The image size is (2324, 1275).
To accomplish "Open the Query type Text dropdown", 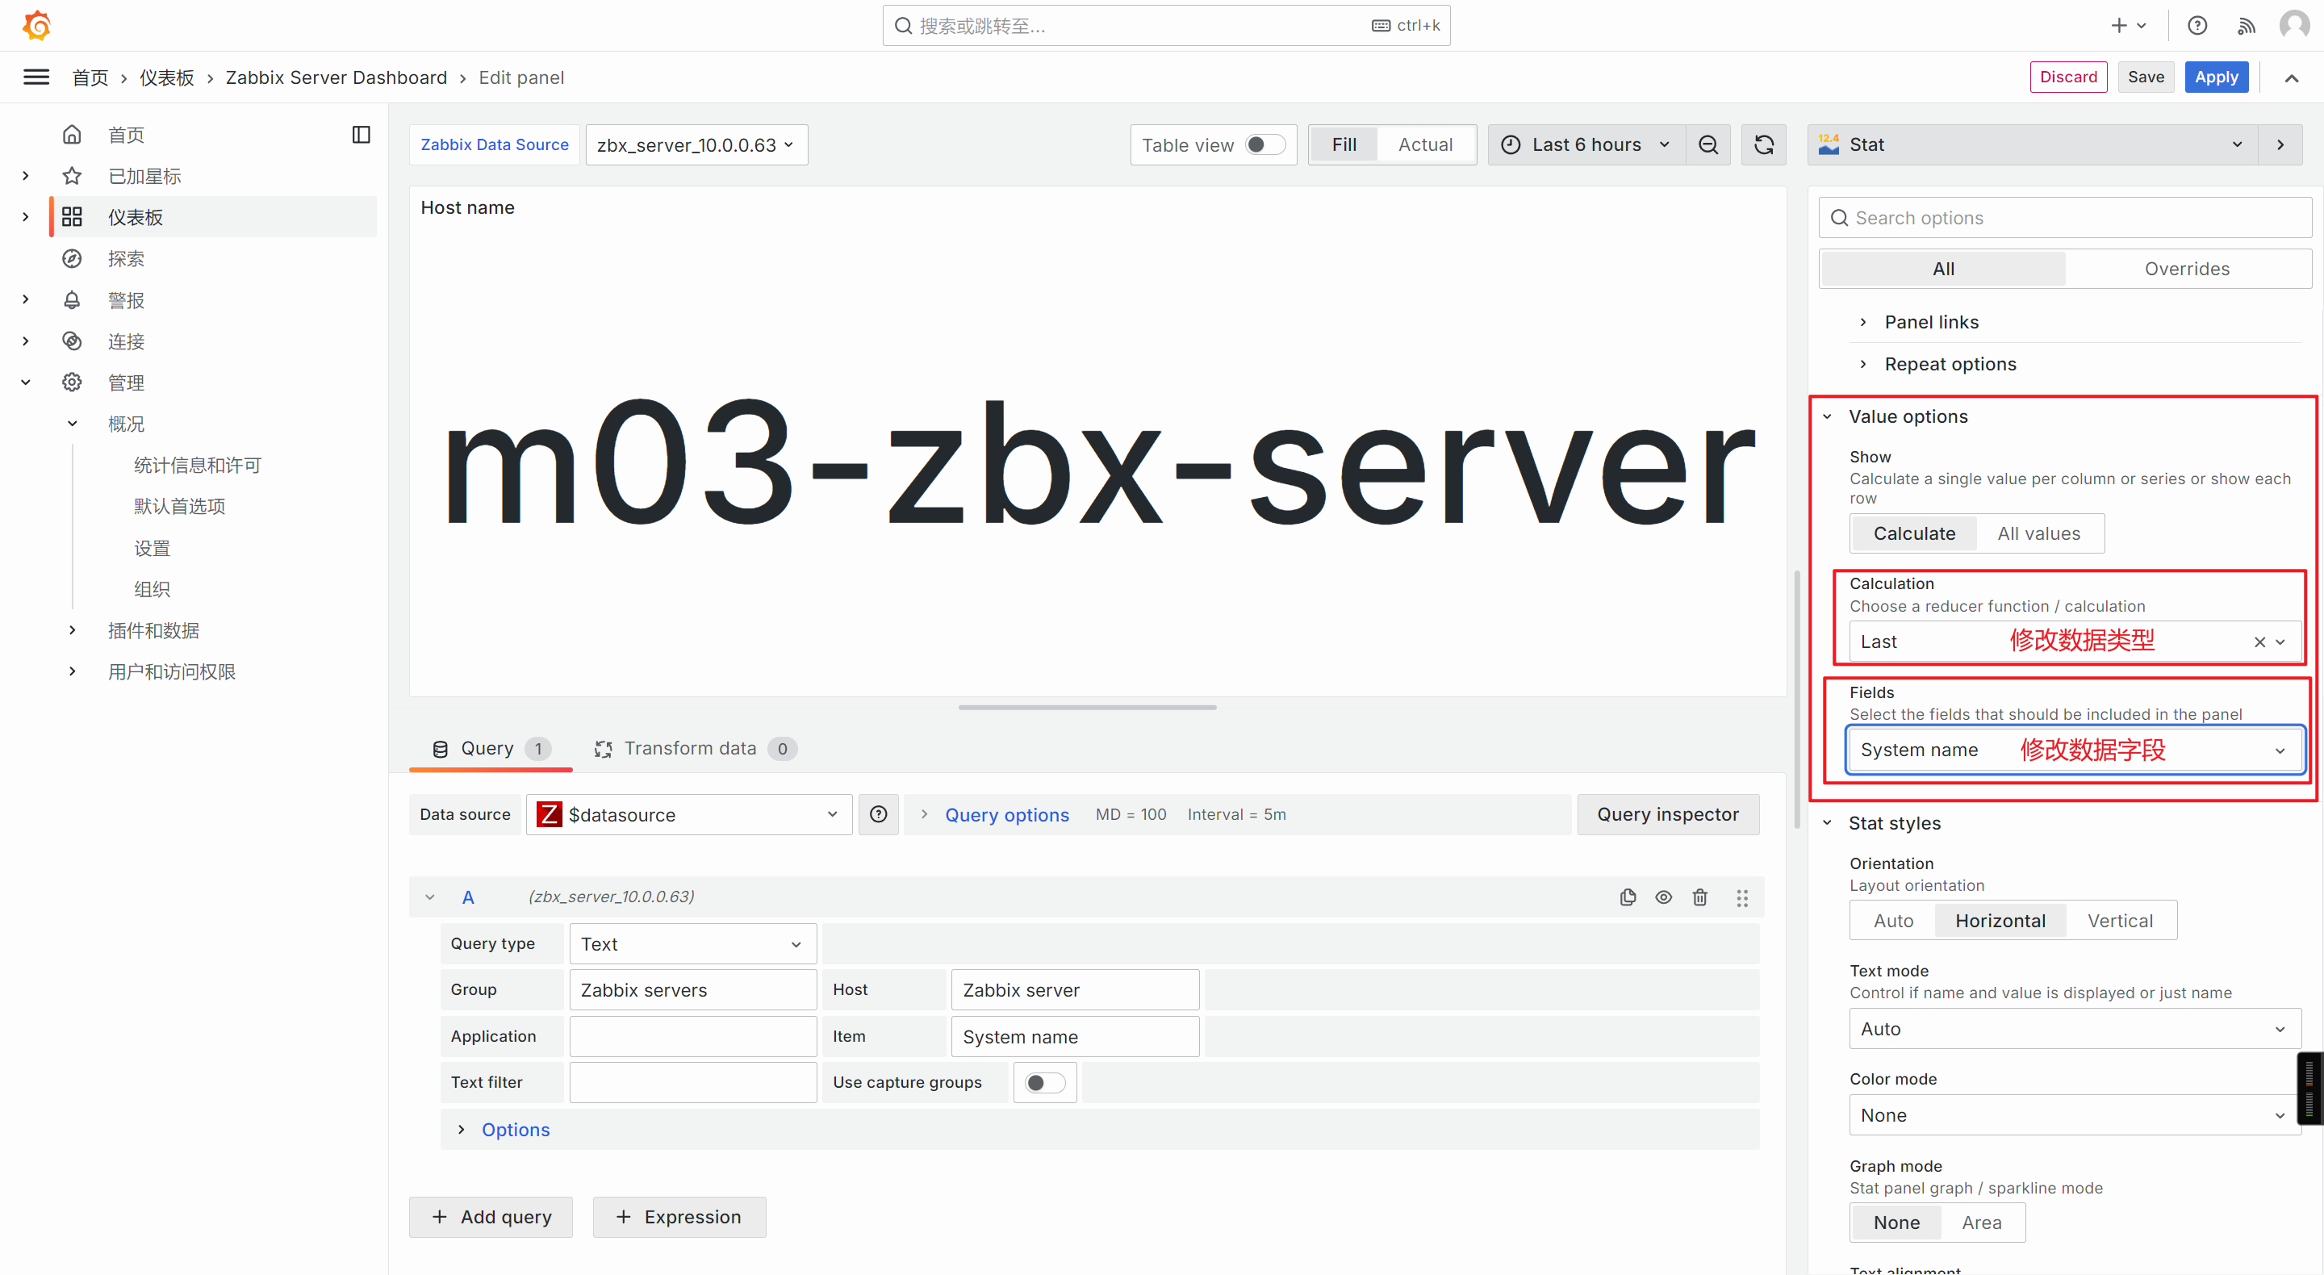I will pos(693,944).
